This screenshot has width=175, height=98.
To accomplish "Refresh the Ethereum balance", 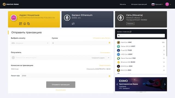I will click(x=73, y=24).
